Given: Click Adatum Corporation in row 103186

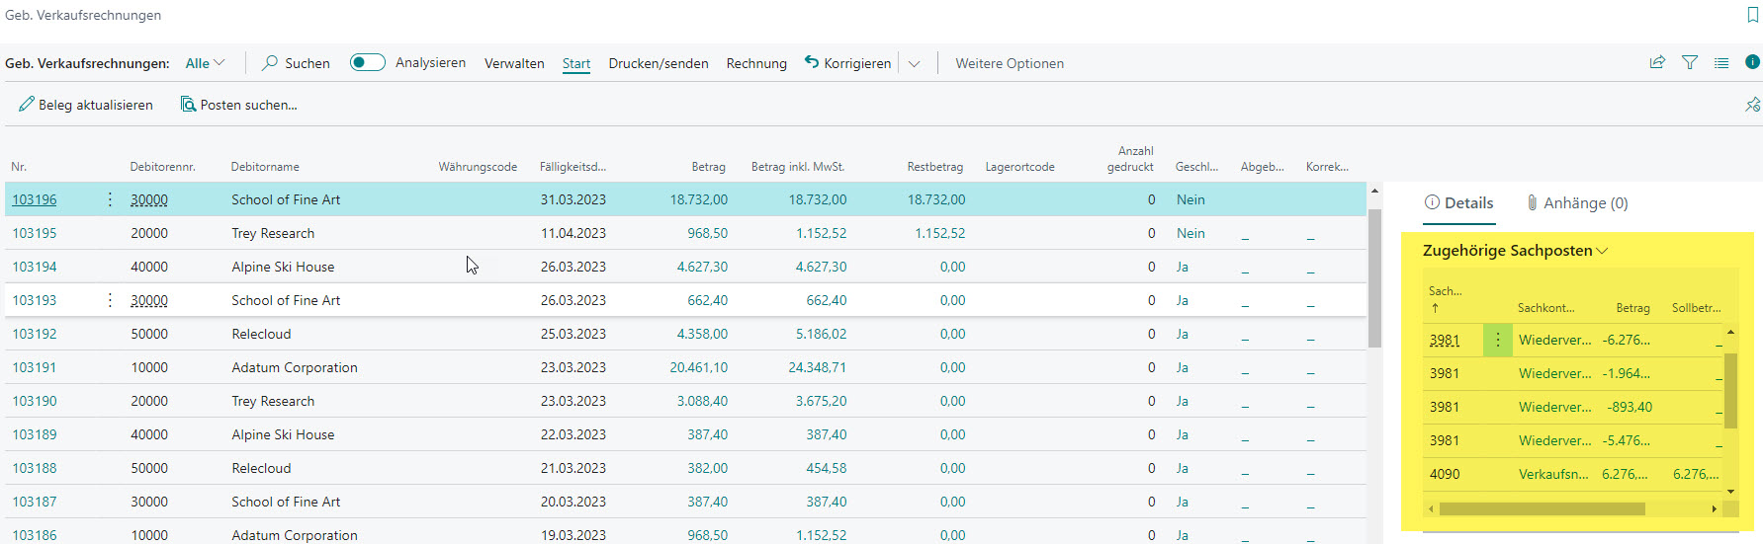Looking at the screenshot, I should (x=295, y=535).
